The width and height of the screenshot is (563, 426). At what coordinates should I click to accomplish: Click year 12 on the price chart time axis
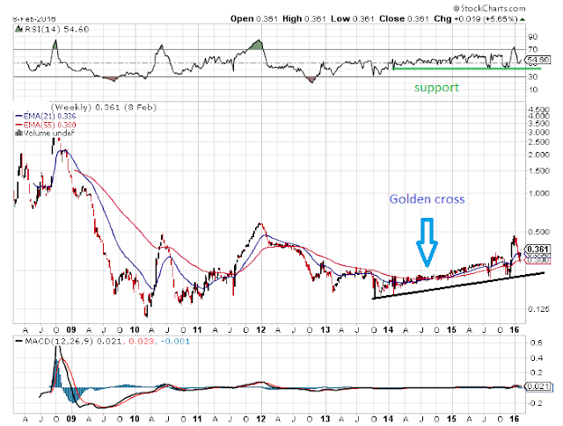(x=261, y=330)
